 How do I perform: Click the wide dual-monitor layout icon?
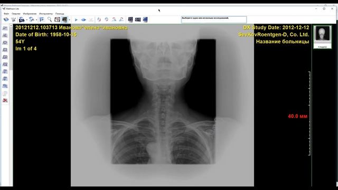tap(138, 20)
